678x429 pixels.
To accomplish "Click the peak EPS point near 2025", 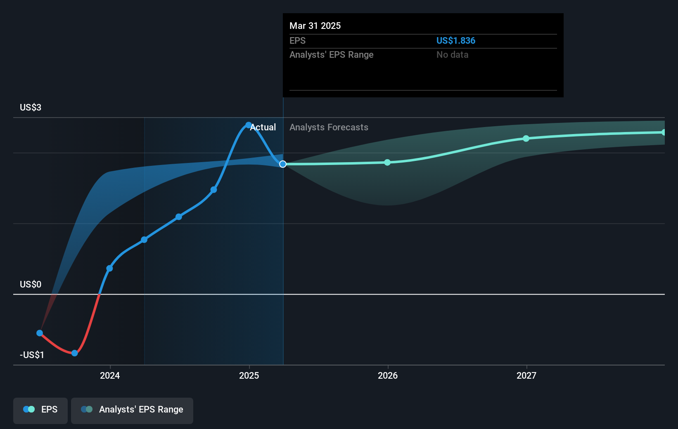I will [248, 125].
